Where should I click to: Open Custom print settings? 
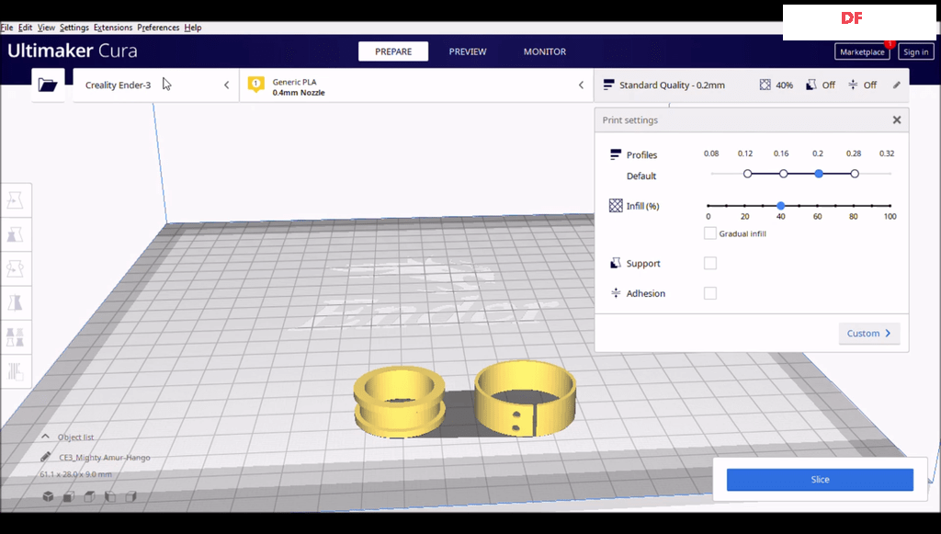tap(869, 333)
